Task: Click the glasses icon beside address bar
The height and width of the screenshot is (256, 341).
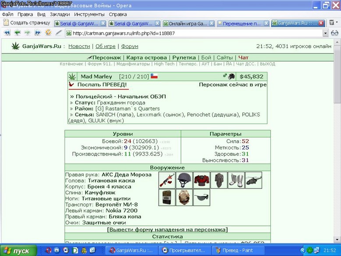Action: coord(334,33)
